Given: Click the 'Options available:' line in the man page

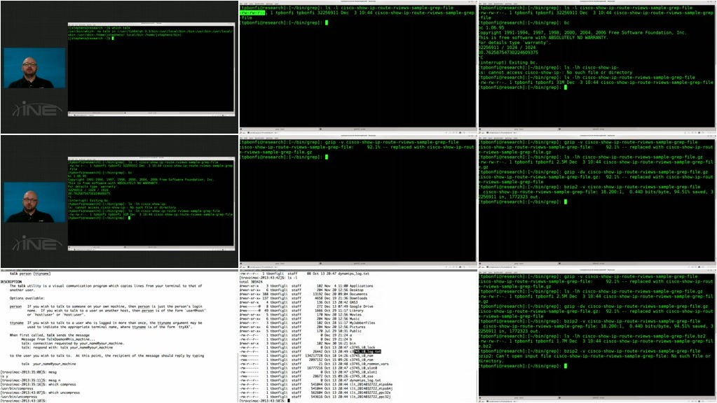Looking at the screenshot, I should (x=27, y=298).
